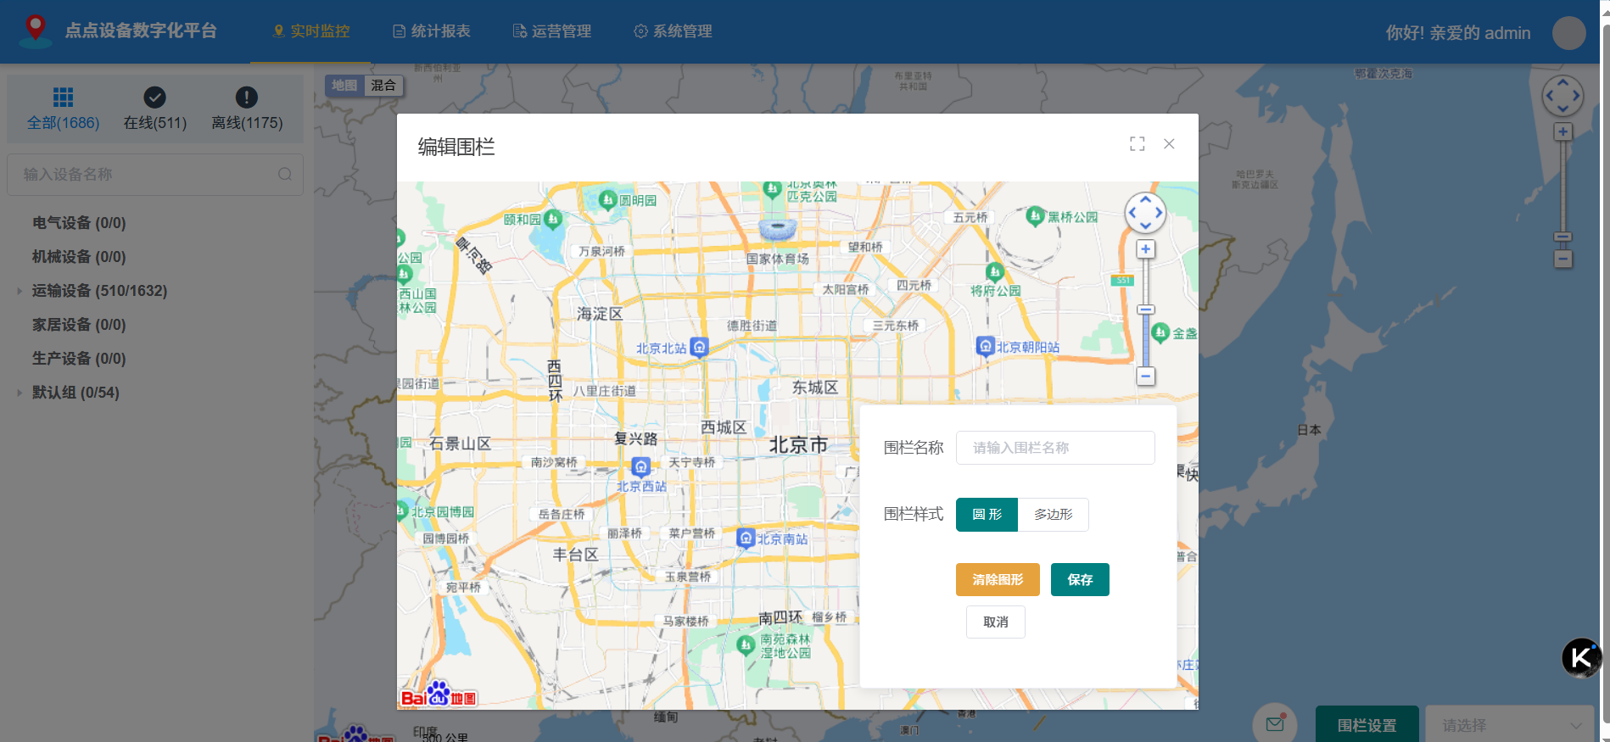Click the 取消 button
Image resolution: width=1610 pixels, height=742 pixels.
click(x=996, y=622)
